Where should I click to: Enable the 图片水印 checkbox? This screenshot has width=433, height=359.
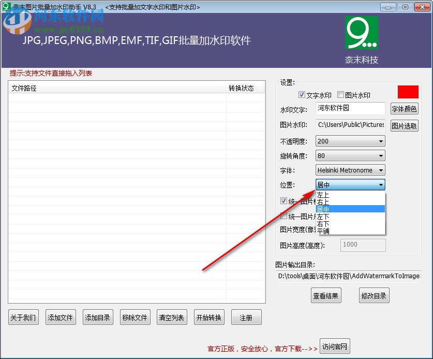tap(340, 94)
